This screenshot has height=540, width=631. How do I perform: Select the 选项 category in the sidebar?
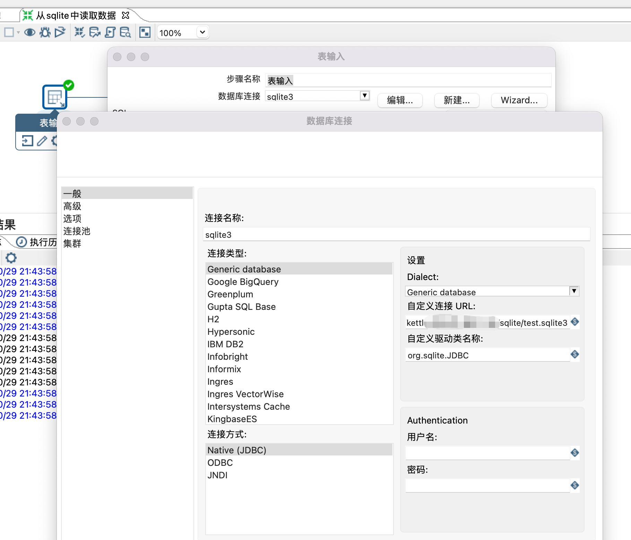click(127, 219)
